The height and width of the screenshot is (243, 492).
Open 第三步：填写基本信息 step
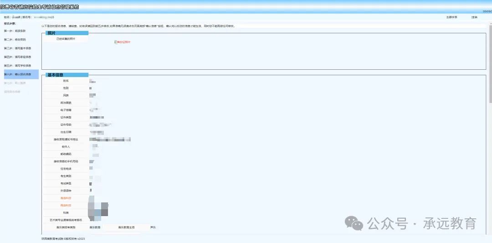point(18,48)
